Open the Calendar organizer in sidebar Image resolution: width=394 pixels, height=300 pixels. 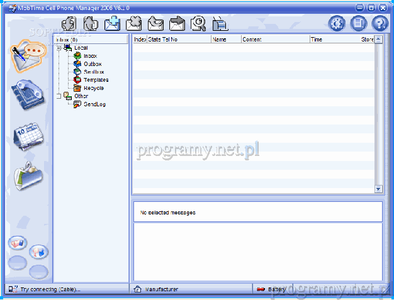[x=29, y=135]
